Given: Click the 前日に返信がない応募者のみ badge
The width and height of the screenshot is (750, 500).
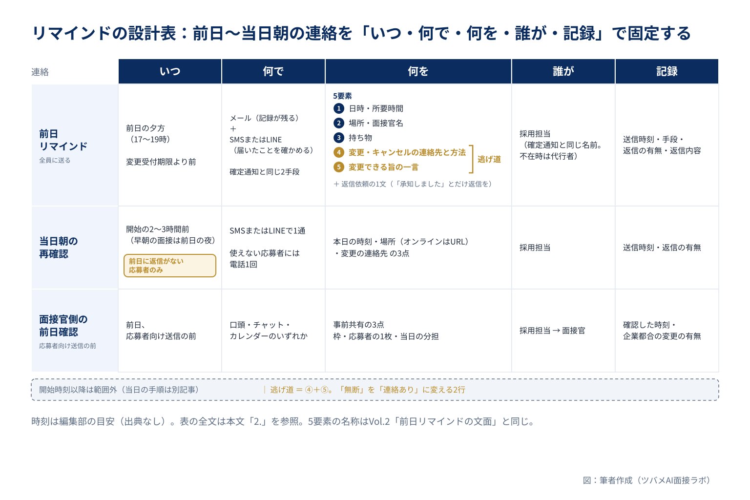Looking at the screenshot, I should 170,266.
